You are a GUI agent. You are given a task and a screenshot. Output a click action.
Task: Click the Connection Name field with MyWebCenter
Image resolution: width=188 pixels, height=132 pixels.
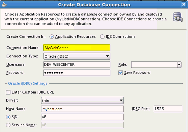click(77, 48)
